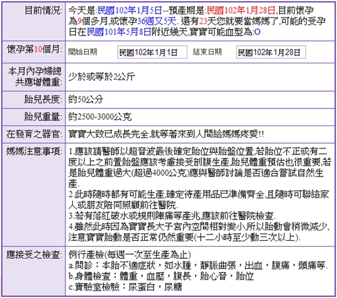The image size is (337, 298).
Task: Click the c.實驗室檢驗 line
Action: pos(125,287)
